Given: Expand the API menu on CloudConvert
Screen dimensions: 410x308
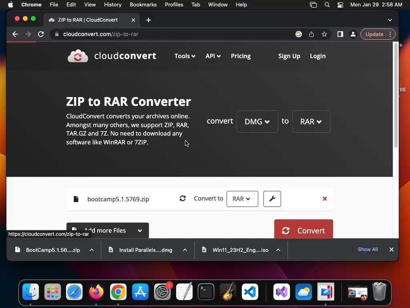Looking at the screenshot, I should click(x=213, y=56).
